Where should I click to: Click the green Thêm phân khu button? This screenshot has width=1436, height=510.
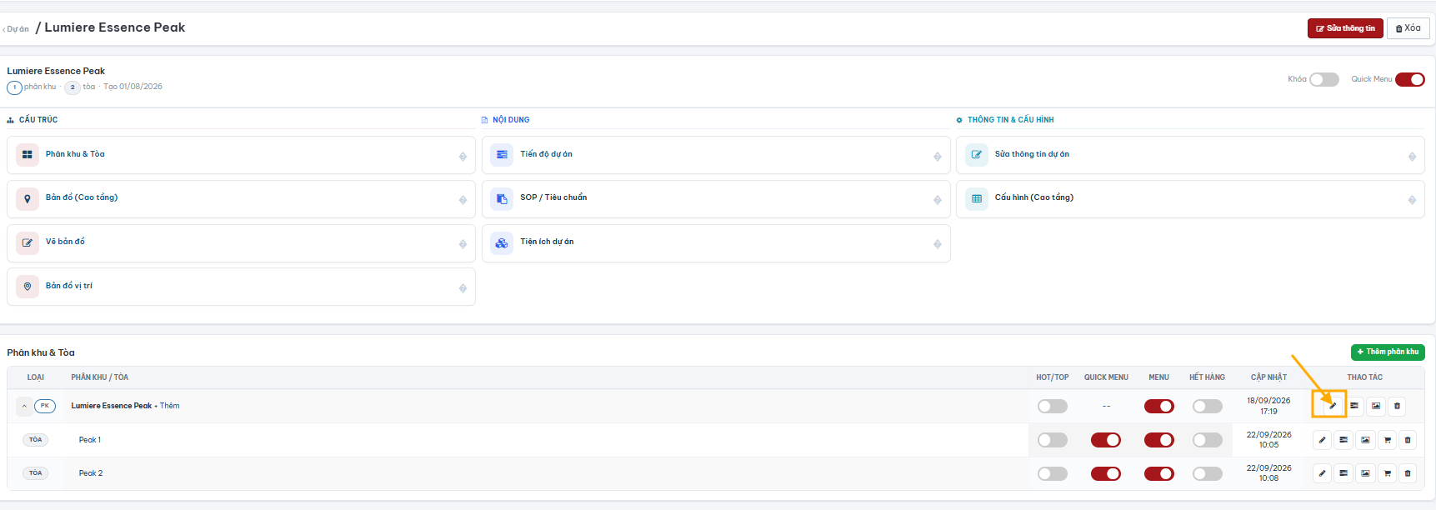1388,352
